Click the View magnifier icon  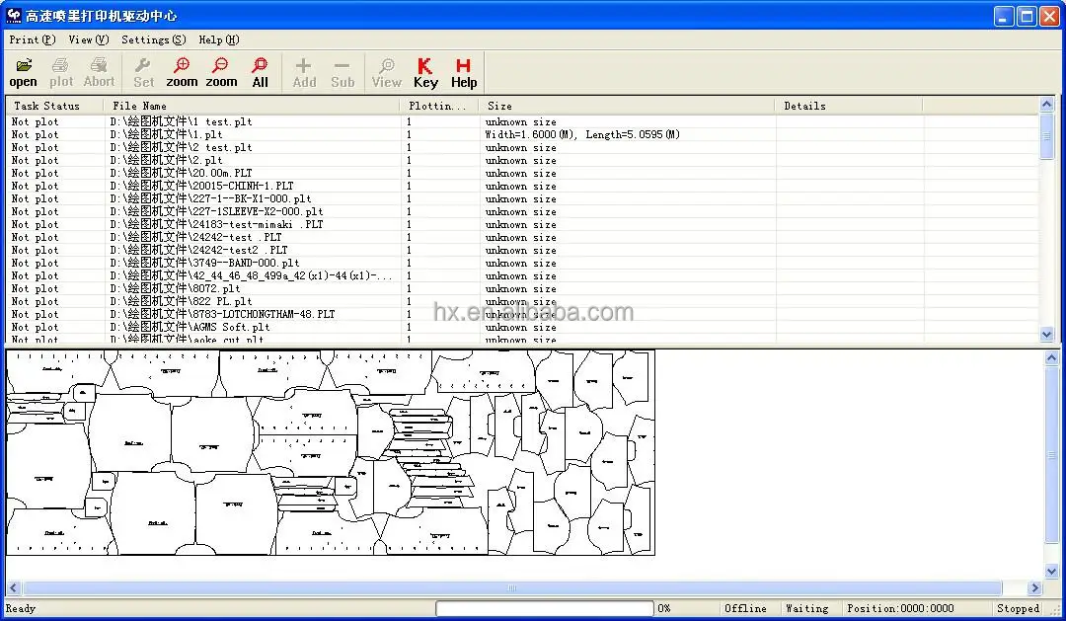coord(386,72)
